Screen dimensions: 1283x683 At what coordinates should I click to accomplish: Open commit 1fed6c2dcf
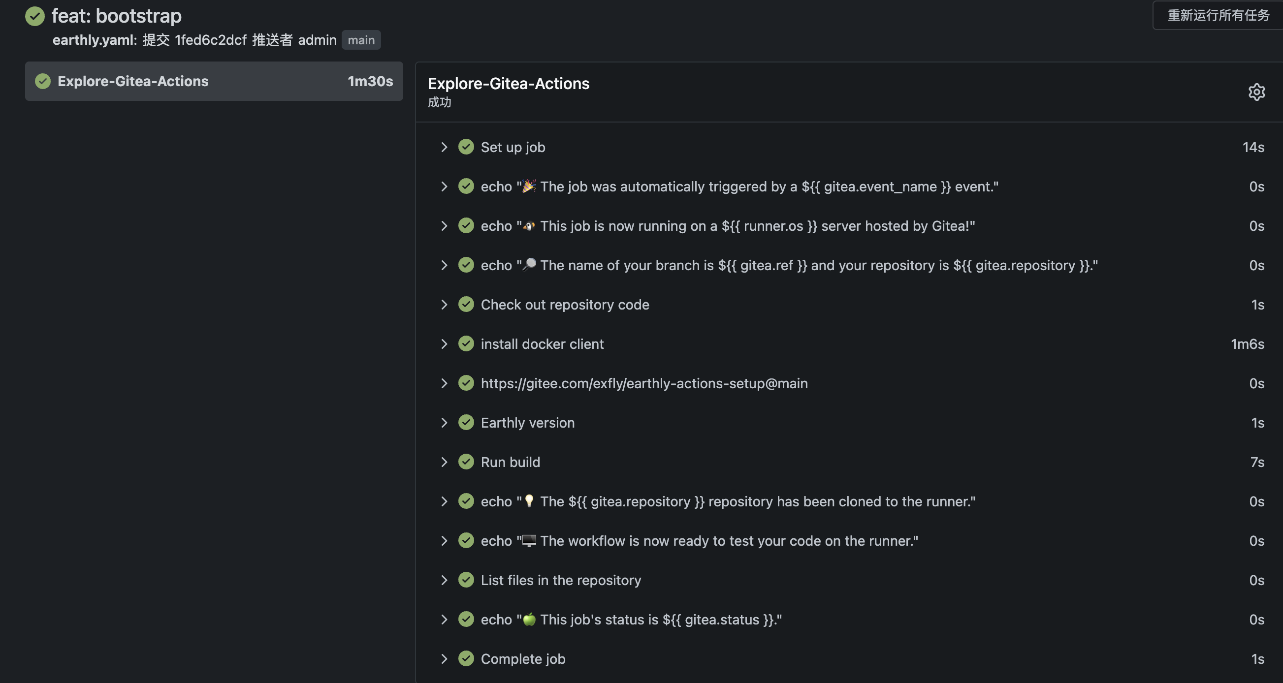pyautogui.click(x=210, y=40)
